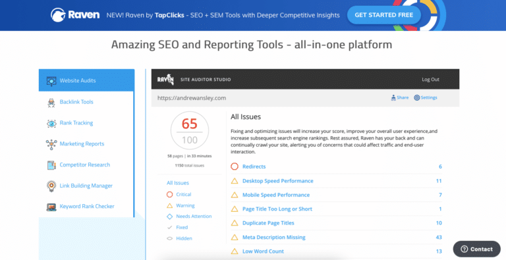Viewport: 506px width, 260px height.
Task: Show Hidden issues filter
Action: click(x=184, y=239)
